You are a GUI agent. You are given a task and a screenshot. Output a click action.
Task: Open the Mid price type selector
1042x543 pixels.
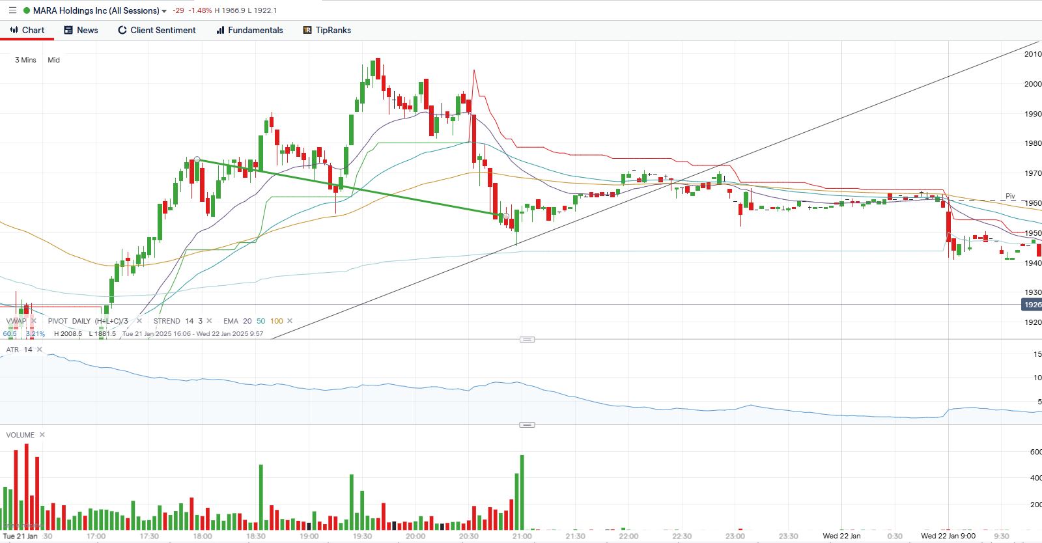tap(53, 60)
